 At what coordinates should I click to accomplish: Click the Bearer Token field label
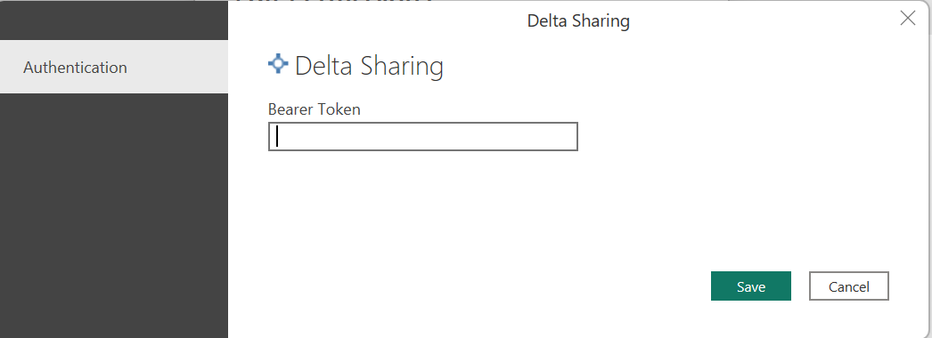coord(314,109)
